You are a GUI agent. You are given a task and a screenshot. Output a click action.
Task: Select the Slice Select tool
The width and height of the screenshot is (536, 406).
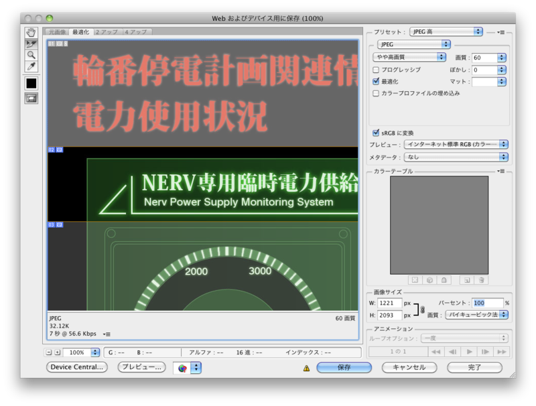31,44
